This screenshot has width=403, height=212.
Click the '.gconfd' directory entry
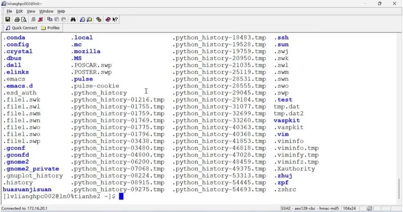[16, 155]
